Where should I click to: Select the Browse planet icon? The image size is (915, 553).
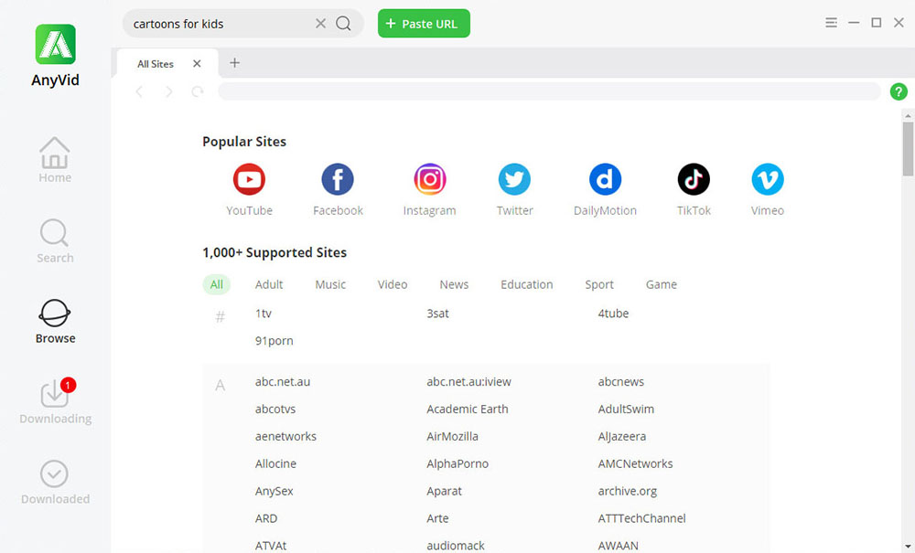pos(55,314)
